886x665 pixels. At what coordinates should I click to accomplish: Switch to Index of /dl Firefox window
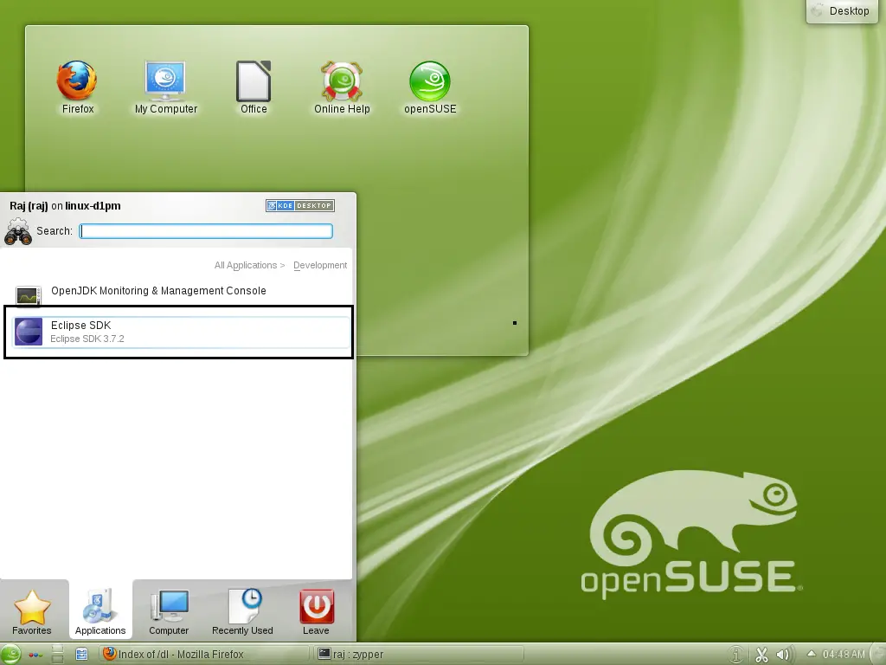(205, 655)
